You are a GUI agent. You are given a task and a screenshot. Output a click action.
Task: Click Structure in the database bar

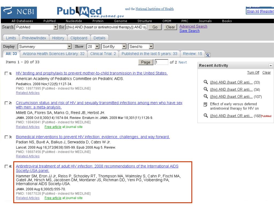[x=144, y=21]
